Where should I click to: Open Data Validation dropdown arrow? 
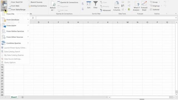click(x=125, y=9)
